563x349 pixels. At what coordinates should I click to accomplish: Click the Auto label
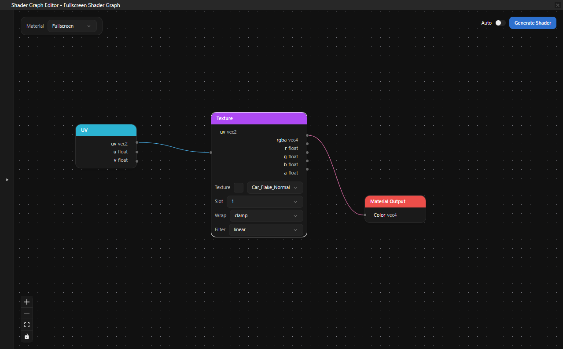pos(486,23)
